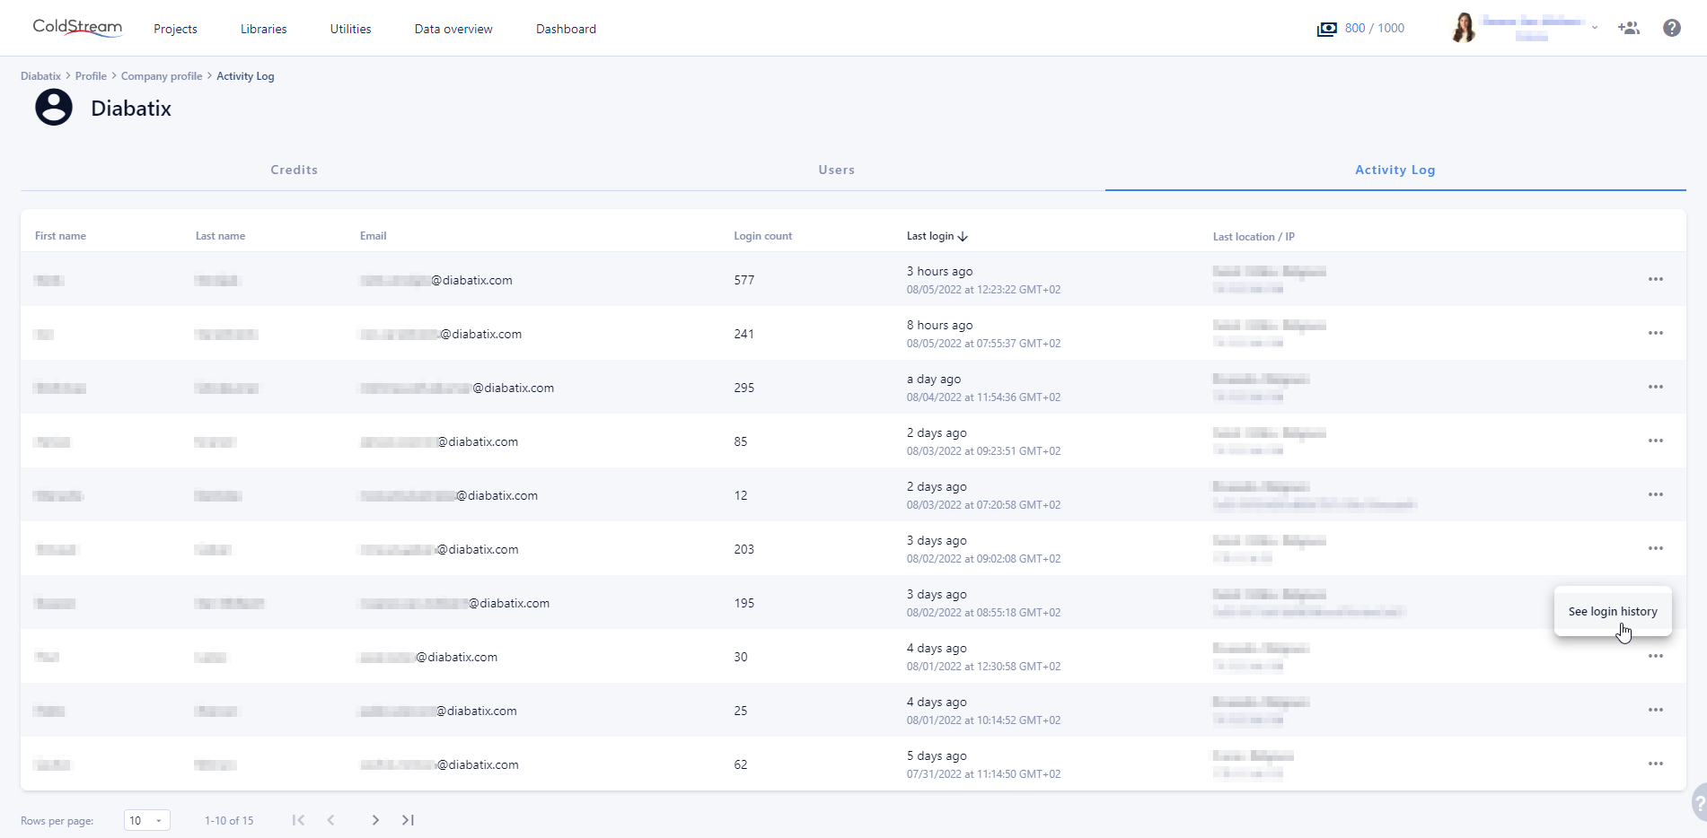Screen dimensions: 1707x838
Task: Open the ColdStream logo home link
Action: 77,28
